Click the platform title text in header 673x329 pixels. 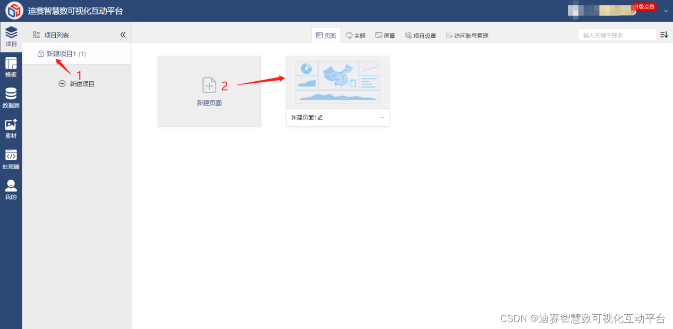pyautogui.click(x=75, y=11)
